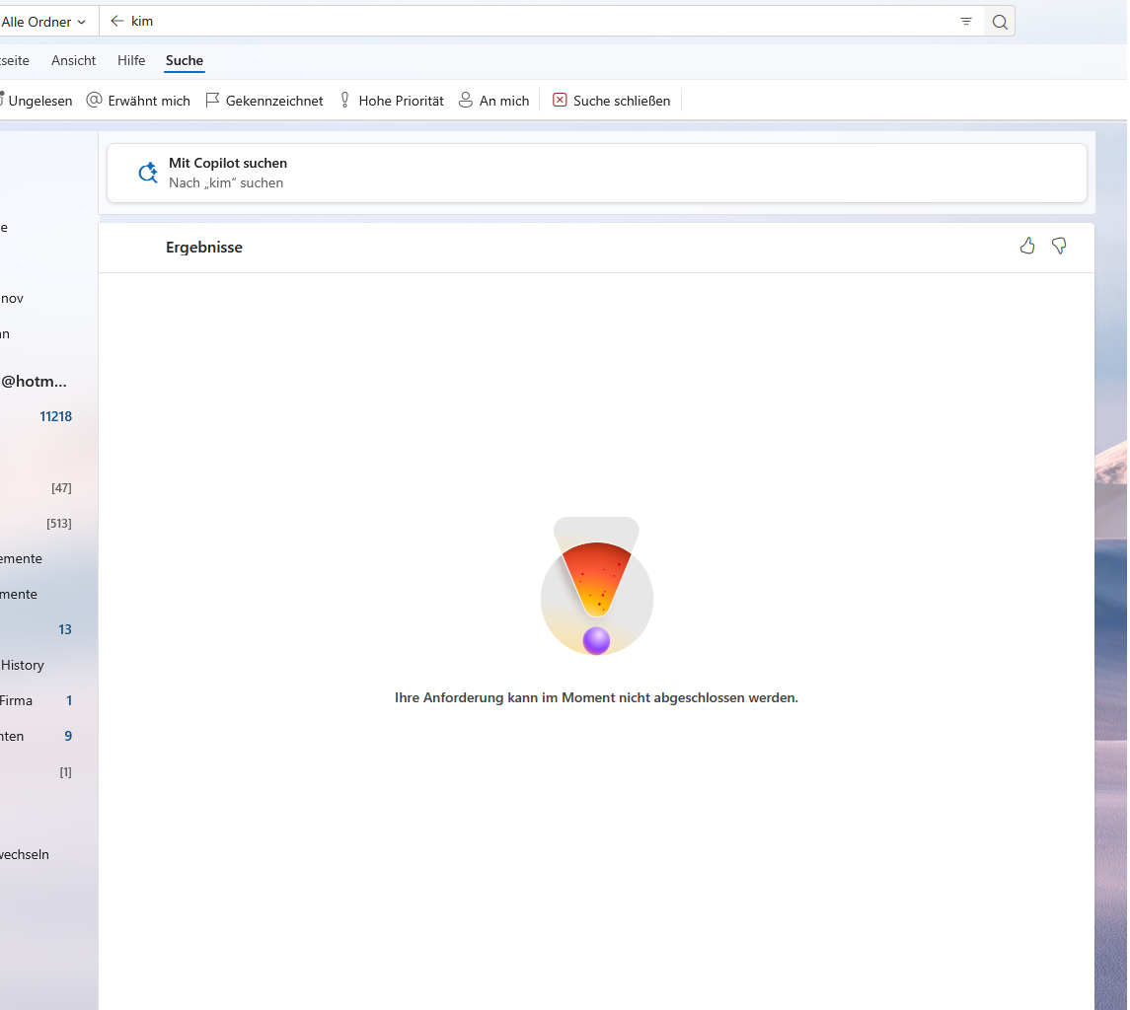The height and width of the screenshot is (1010, 1130).
Task: Click the magnifying glass search button
Action: (x=1000, y=22)
